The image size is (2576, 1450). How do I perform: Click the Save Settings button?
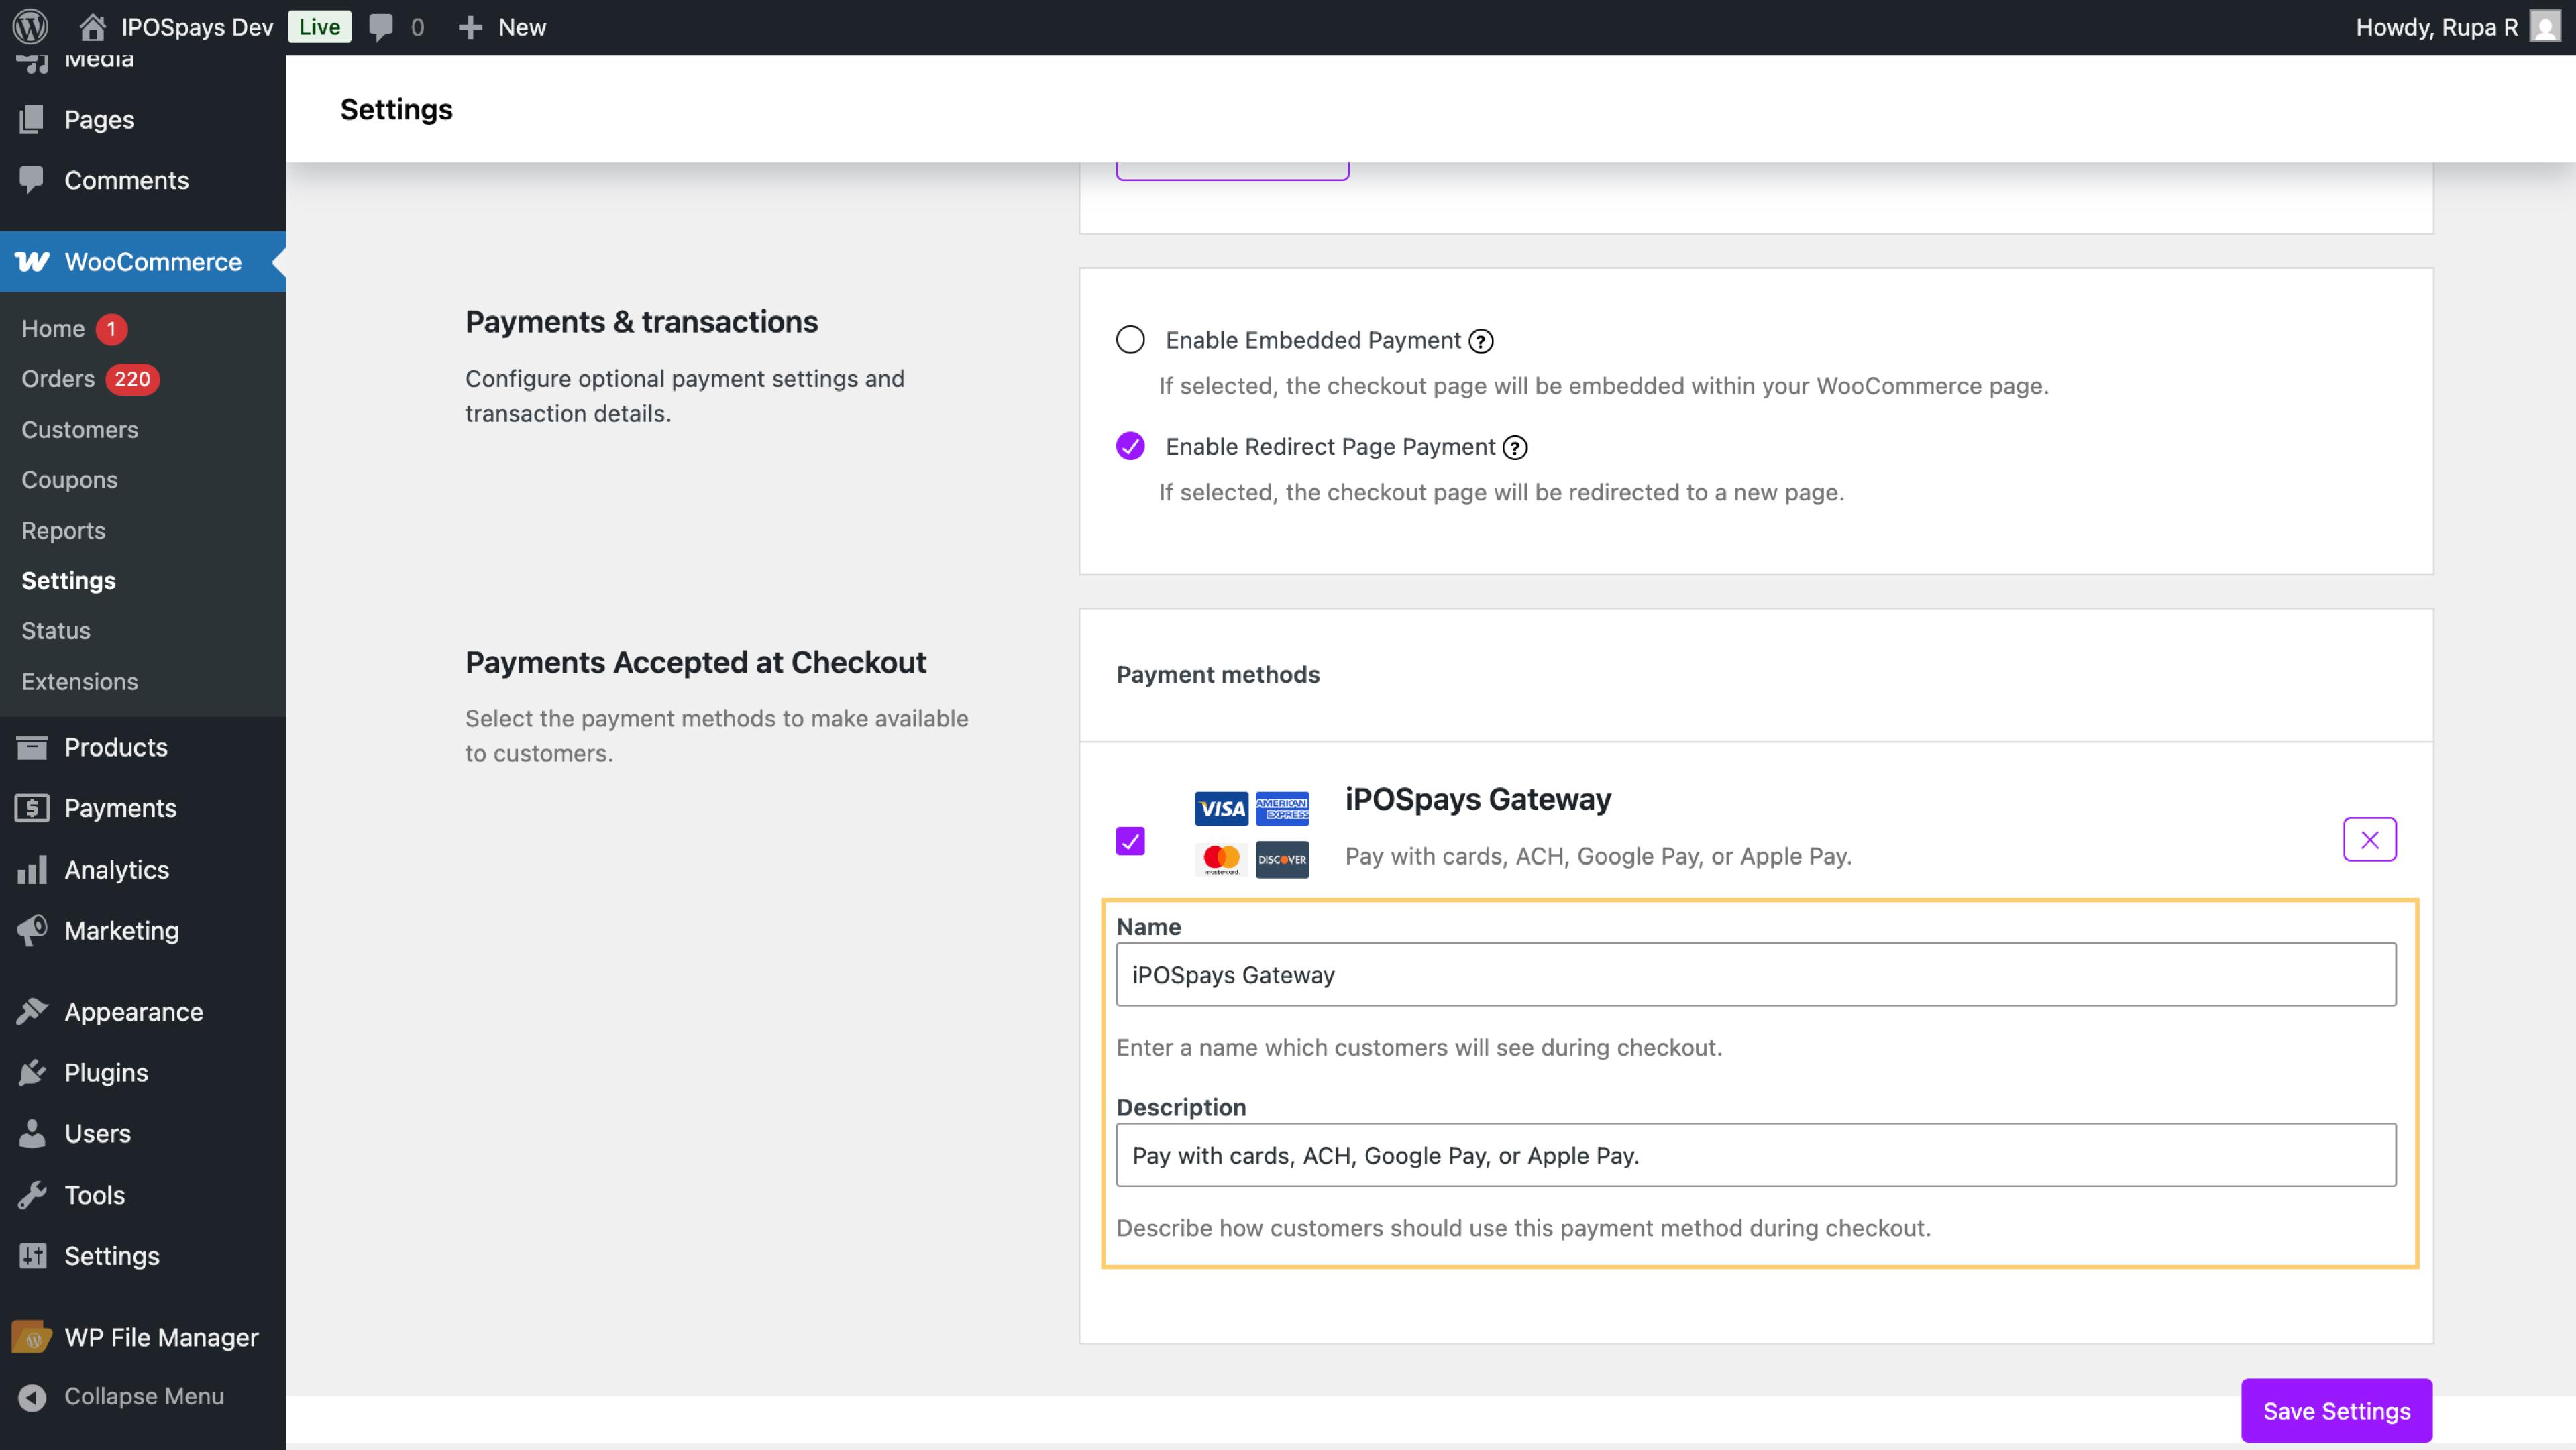(x=2336, y=1410)
